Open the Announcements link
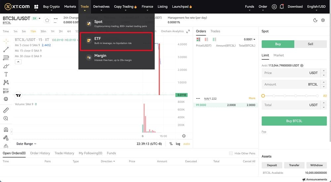 314,179
